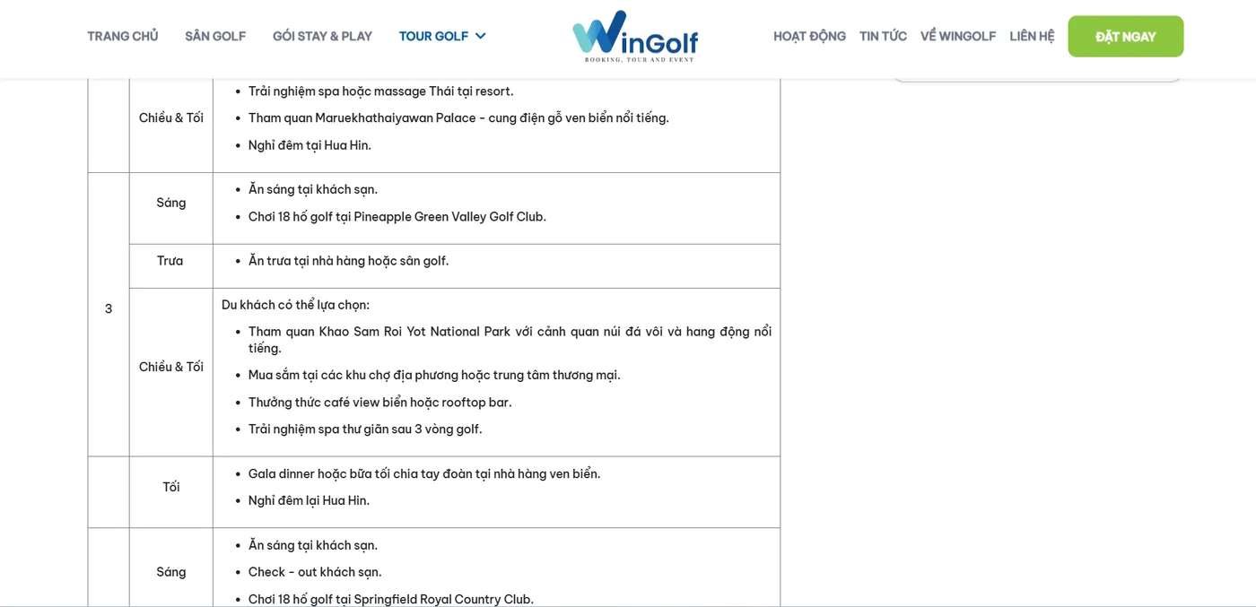Click the Khao Sam Roi Yot National Park line

(x=510, y=340)
